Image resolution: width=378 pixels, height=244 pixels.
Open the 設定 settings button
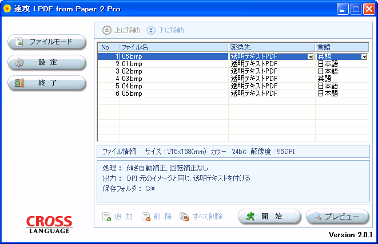tap(47, 63)
